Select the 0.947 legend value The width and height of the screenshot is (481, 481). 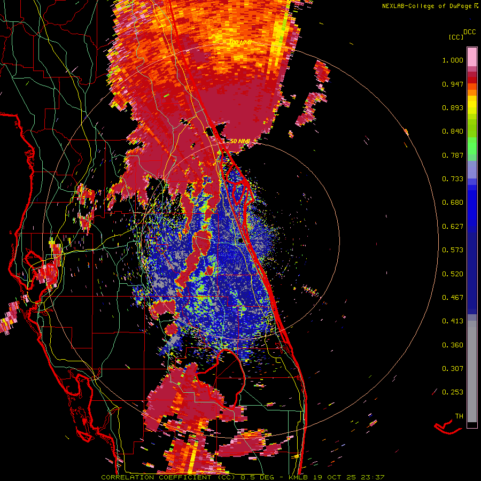pos(453,84)
